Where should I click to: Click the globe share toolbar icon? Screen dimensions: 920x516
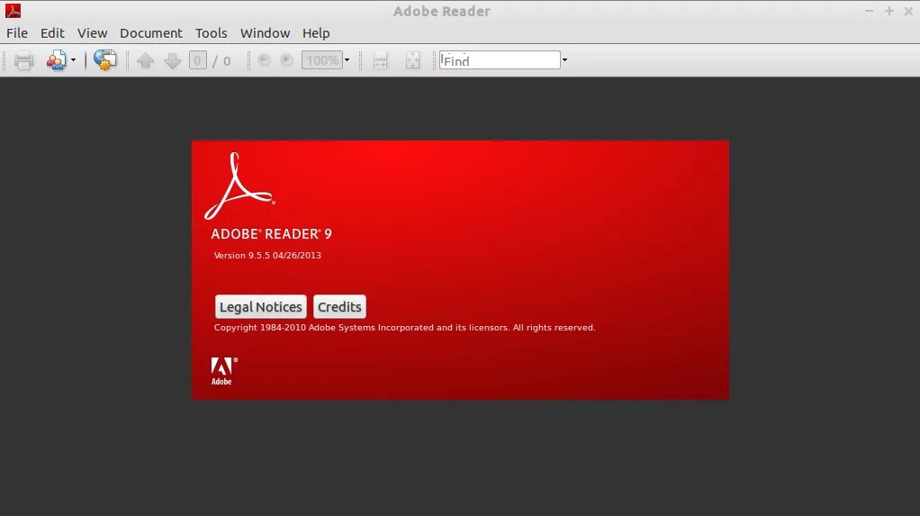[105, 60]
